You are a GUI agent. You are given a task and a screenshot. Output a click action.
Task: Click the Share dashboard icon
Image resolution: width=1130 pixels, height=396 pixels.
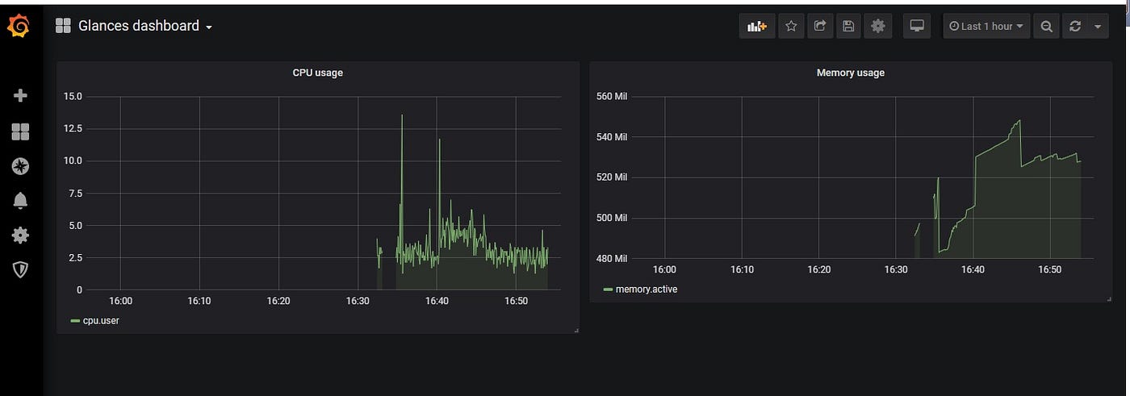pyautogui.click(x=820, y=26)
